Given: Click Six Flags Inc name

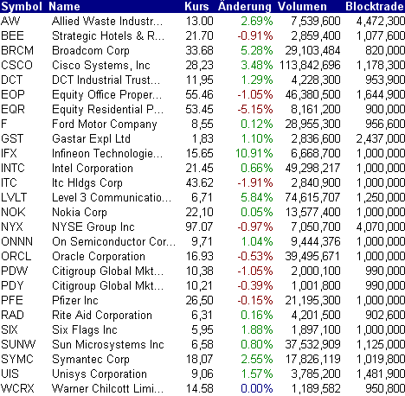Looking at the screenshot, I should [85, 329].
